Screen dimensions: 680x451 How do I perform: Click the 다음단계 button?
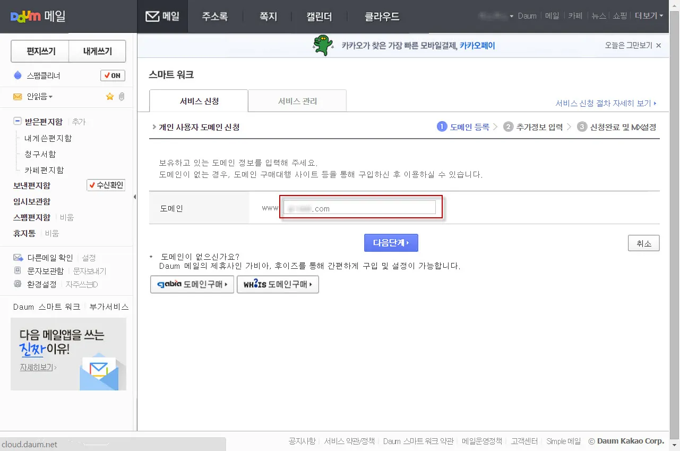tap(391, 242)
